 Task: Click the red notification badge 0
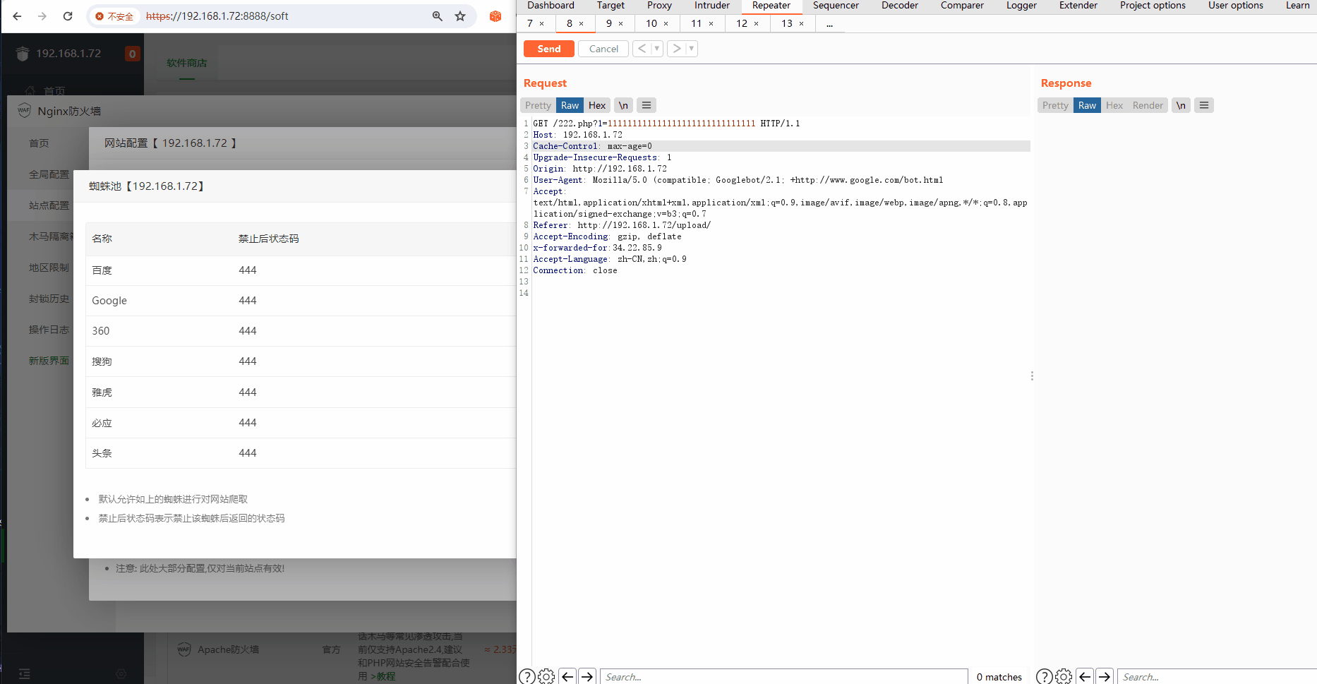pyautogui.click(x=132, y=54)
